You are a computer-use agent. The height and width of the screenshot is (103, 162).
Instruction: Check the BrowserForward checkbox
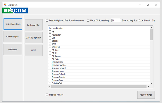[x=50, y=68]
